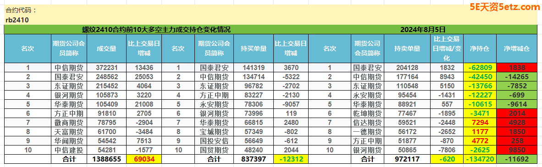This screenshot has height=167, width=542.
Task: Select the title 螺纹2410合约前10大多空主力成交持仓变化情况
Action: (156, 30)
